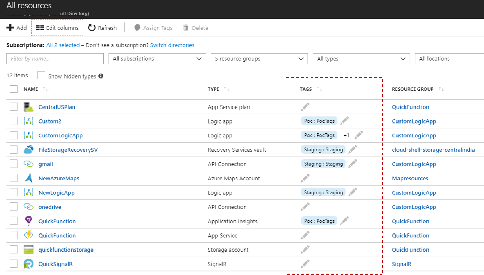Edit tags pencil for quickfunctionstorage
The width and height of the screenshot is (484, 275).
[305, 250]
